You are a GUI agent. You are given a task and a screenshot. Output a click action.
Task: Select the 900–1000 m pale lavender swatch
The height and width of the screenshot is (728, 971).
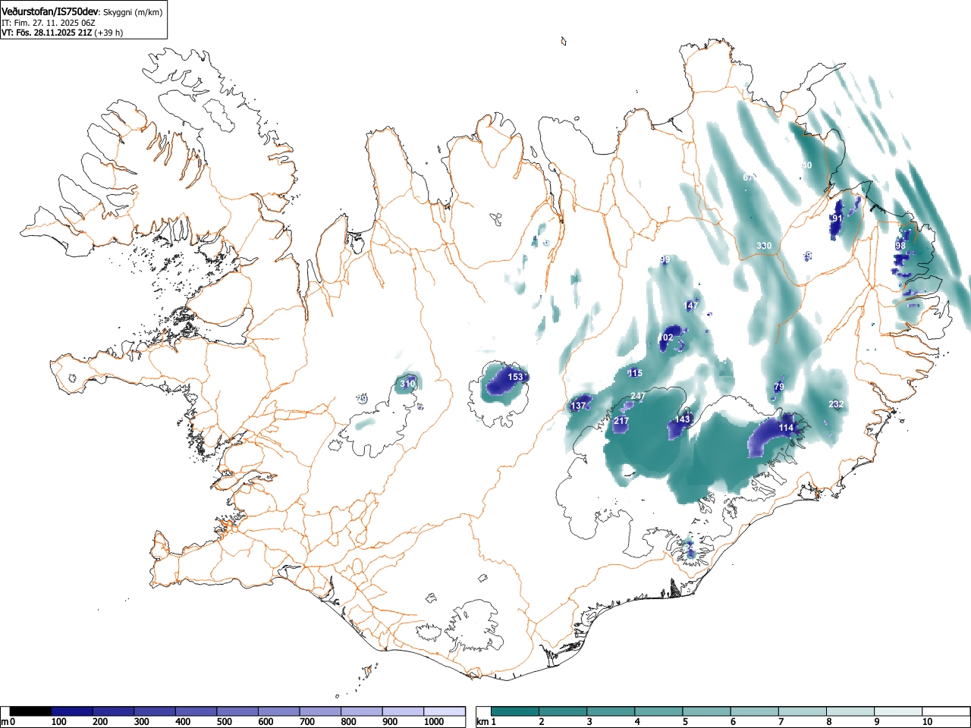click(403, 711)
